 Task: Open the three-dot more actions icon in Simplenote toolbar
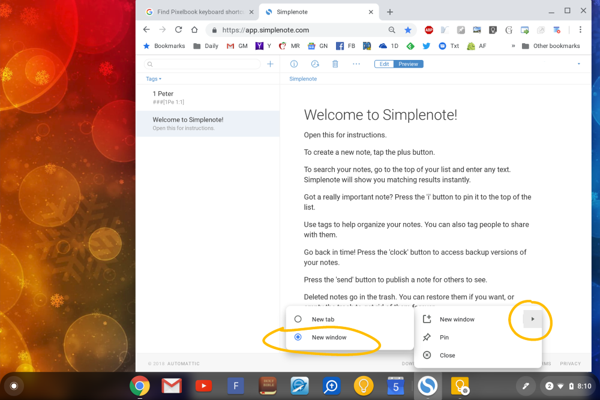(356, 64)
